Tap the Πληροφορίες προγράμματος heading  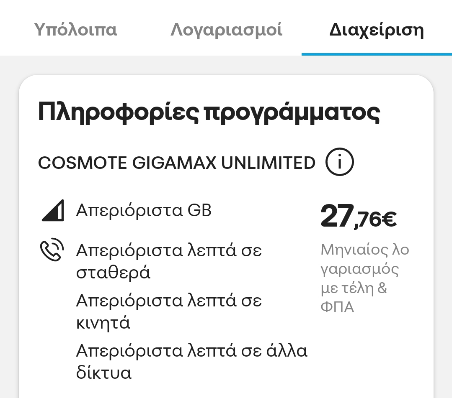(209, 112)
